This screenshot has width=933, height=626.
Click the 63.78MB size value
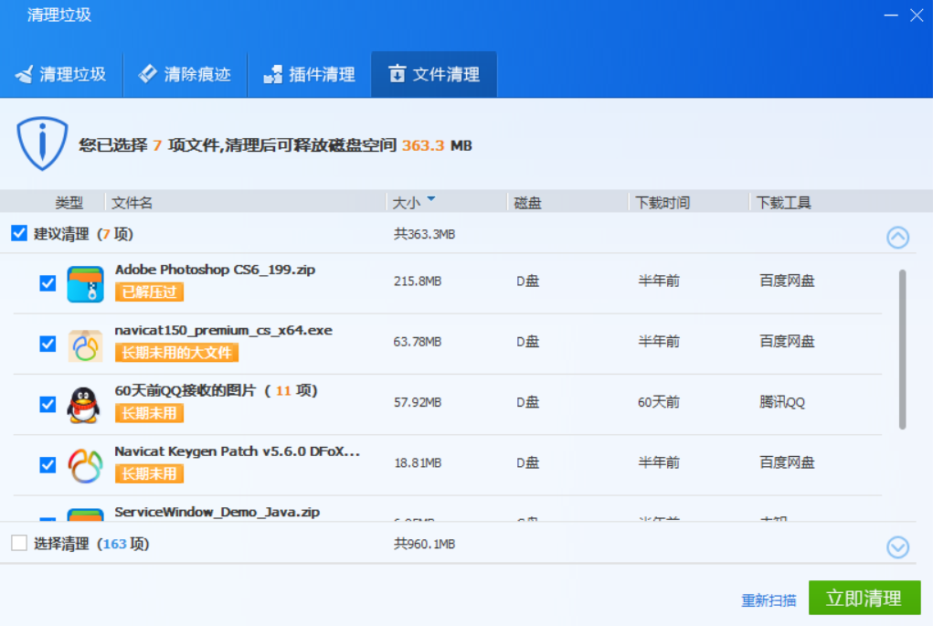418,342
